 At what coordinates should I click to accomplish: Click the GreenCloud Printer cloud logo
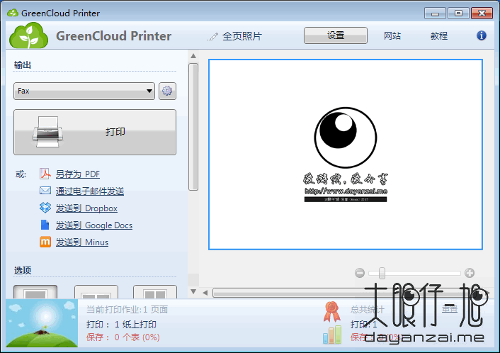(x=29, y=35)
